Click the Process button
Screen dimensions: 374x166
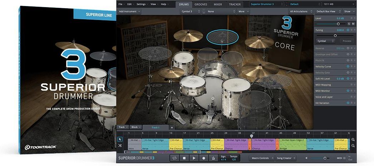coord(347,41)
